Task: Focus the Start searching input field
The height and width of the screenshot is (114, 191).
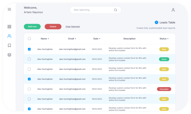Action: pyautogui.click(x=95, y=10)
